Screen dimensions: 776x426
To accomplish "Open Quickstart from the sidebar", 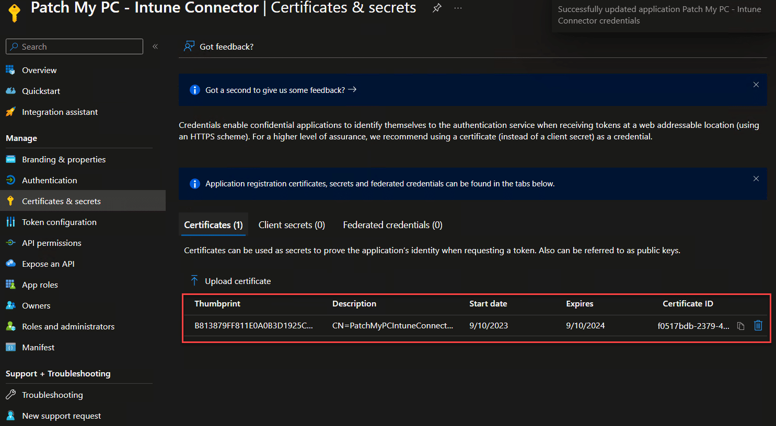I will [41, 91].
